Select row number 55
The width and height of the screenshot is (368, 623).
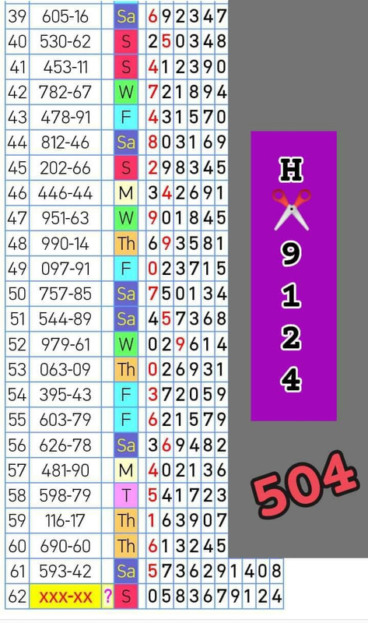pyautogui.click(x=17, y=420)
